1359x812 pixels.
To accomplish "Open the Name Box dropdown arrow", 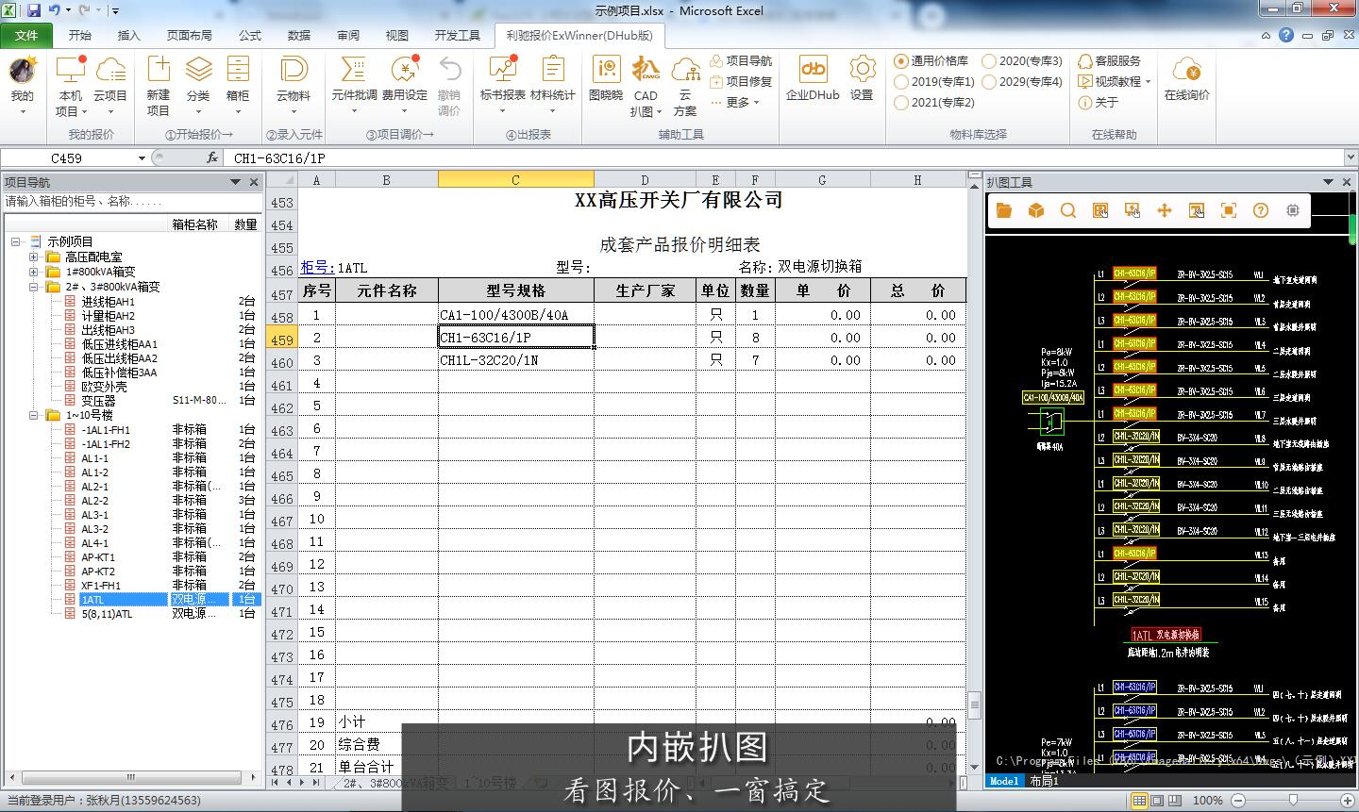I will (x=142, y=158).
